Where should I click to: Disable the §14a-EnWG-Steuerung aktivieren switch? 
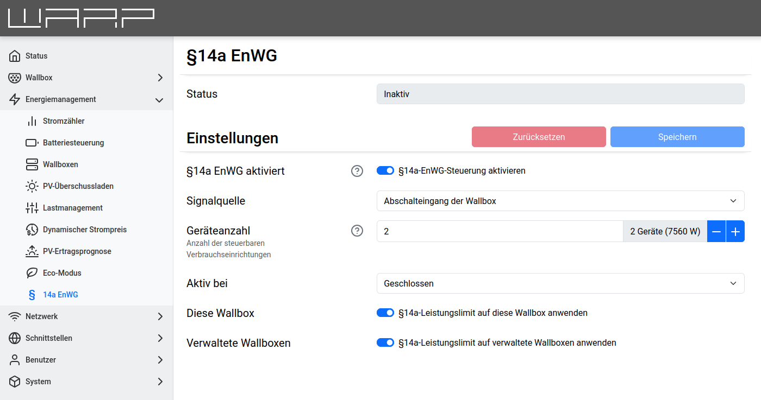tap(385, 171)
